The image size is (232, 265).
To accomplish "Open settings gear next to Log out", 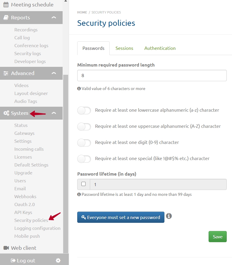I will pyautogui.click(x=58, y=260).
